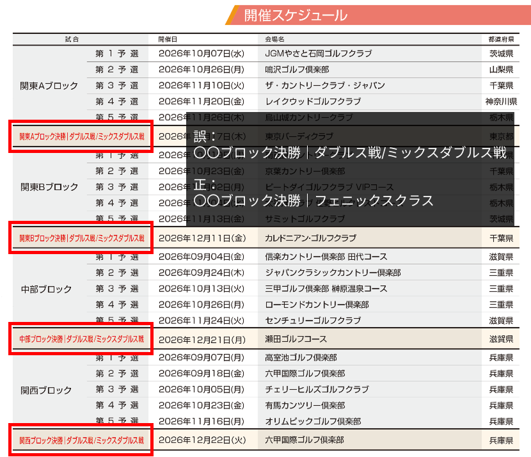Click 第 4 予 選 in the レイクウッドゴルフクラブ row

point(117,101)
